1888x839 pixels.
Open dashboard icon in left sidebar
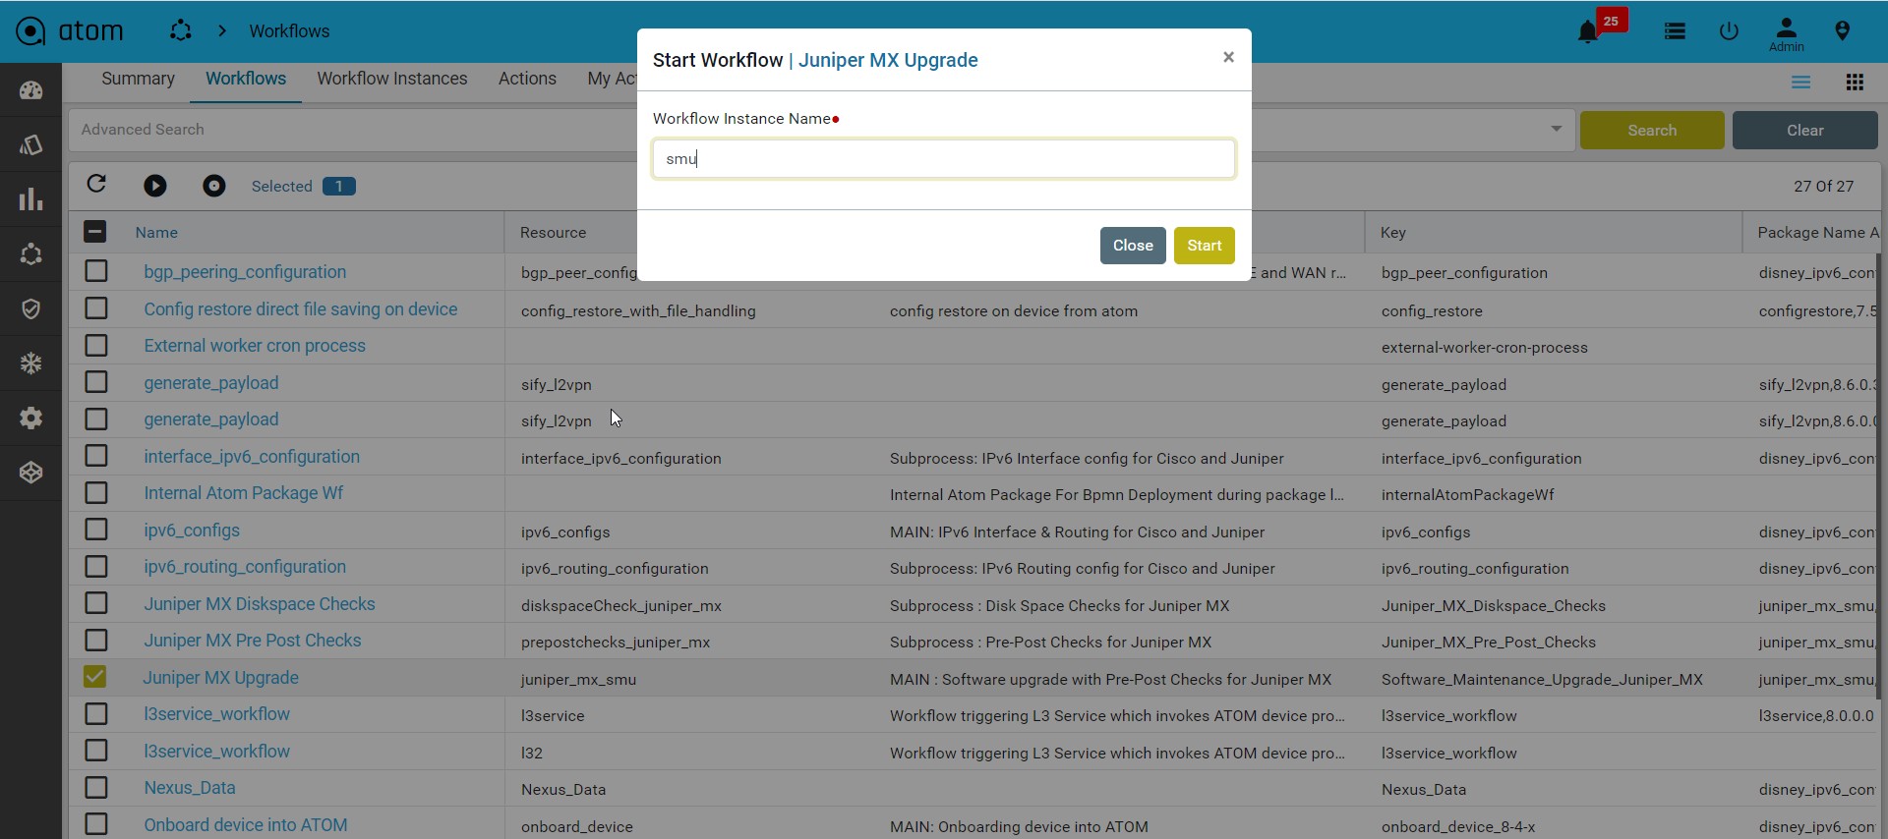tap(31, 91)
